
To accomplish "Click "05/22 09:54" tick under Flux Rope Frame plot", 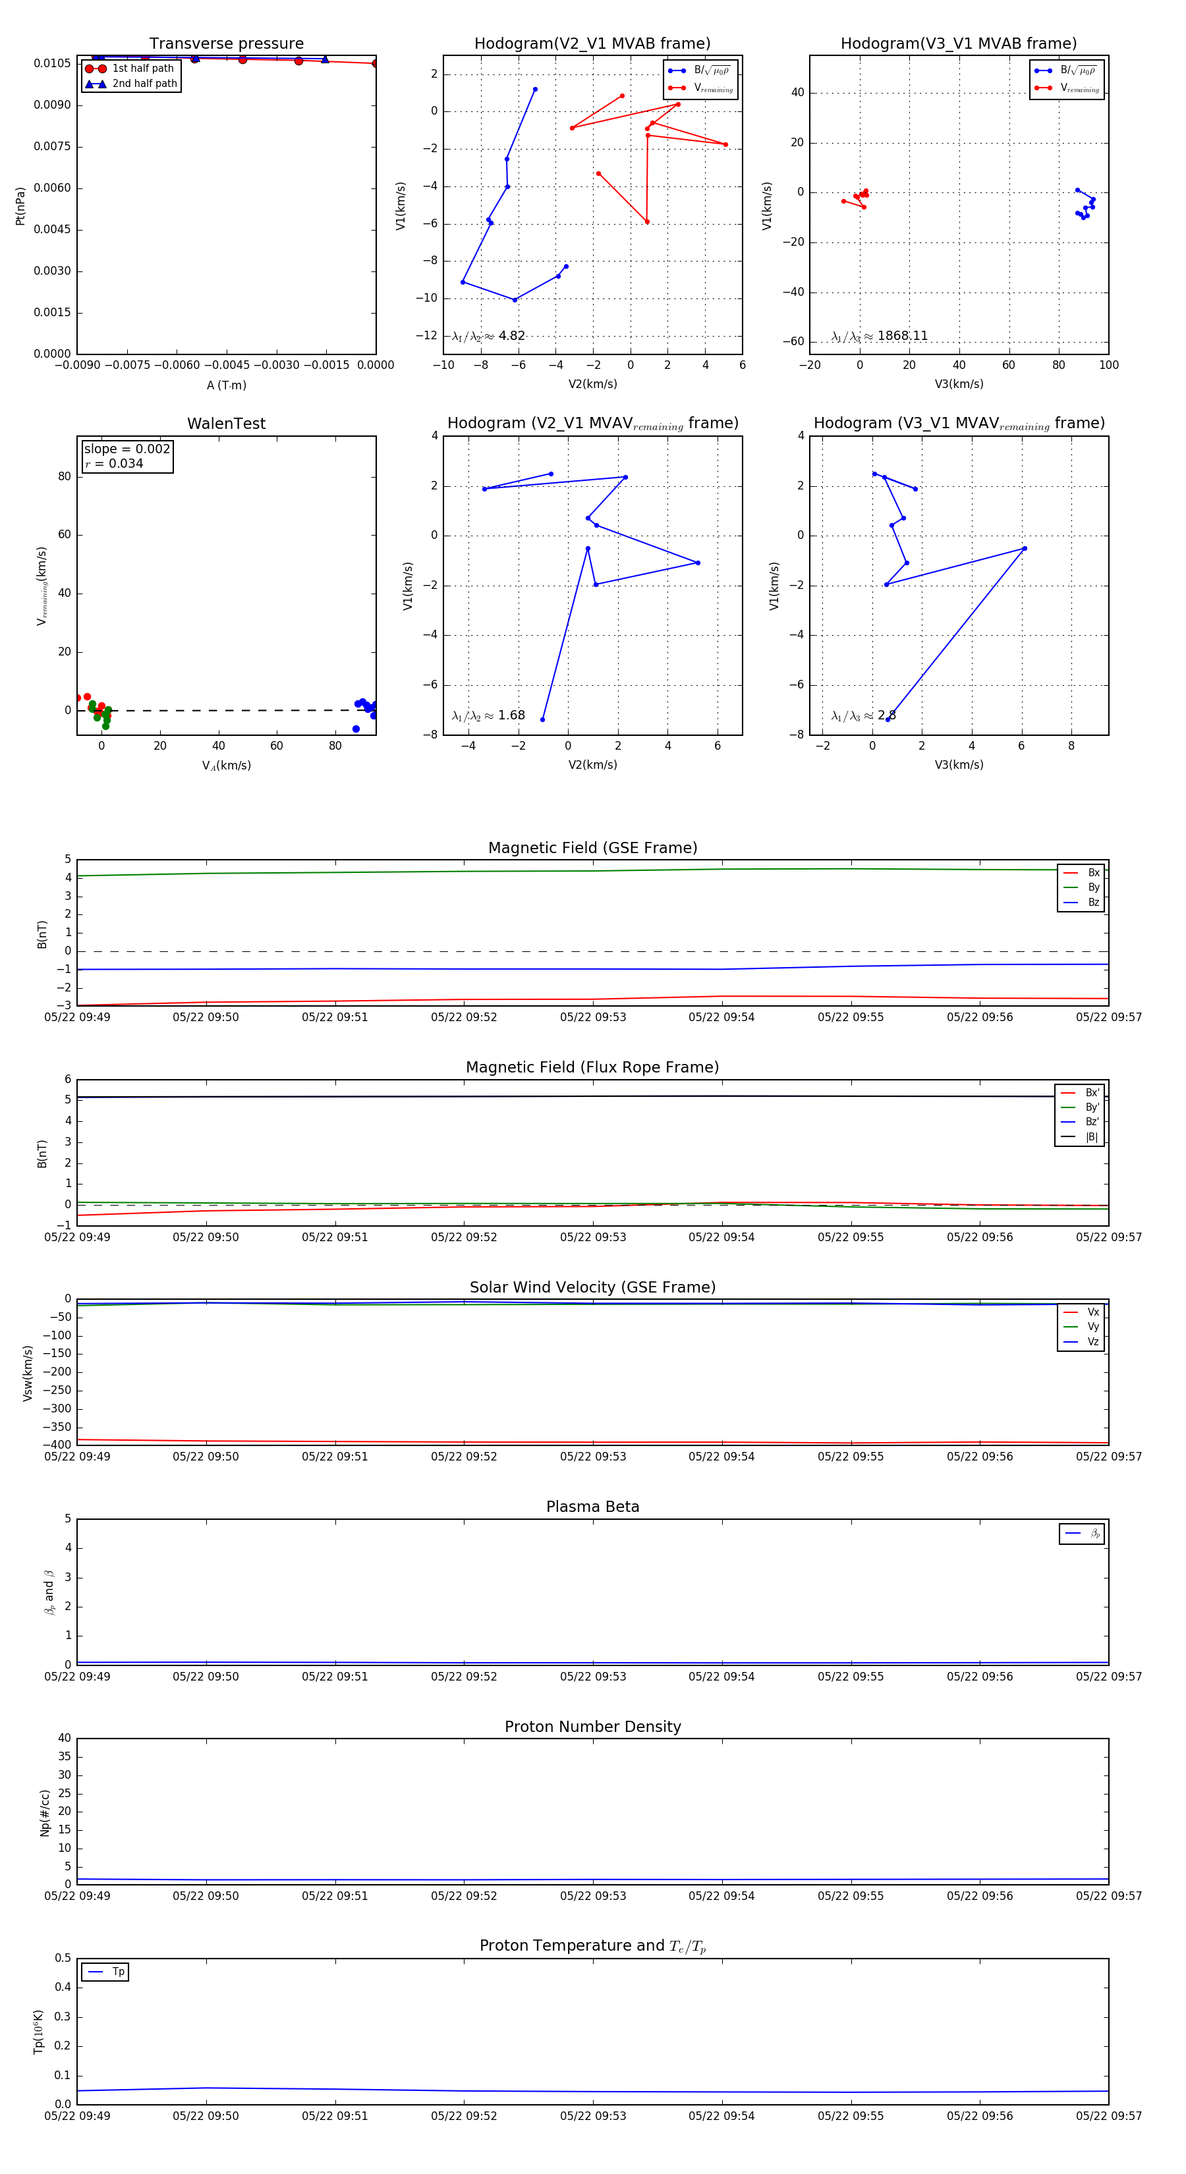I will tap(721, 1237).
